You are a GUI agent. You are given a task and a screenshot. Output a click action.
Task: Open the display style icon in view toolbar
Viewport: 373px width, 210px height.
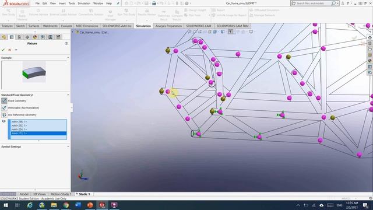(223, 32)
